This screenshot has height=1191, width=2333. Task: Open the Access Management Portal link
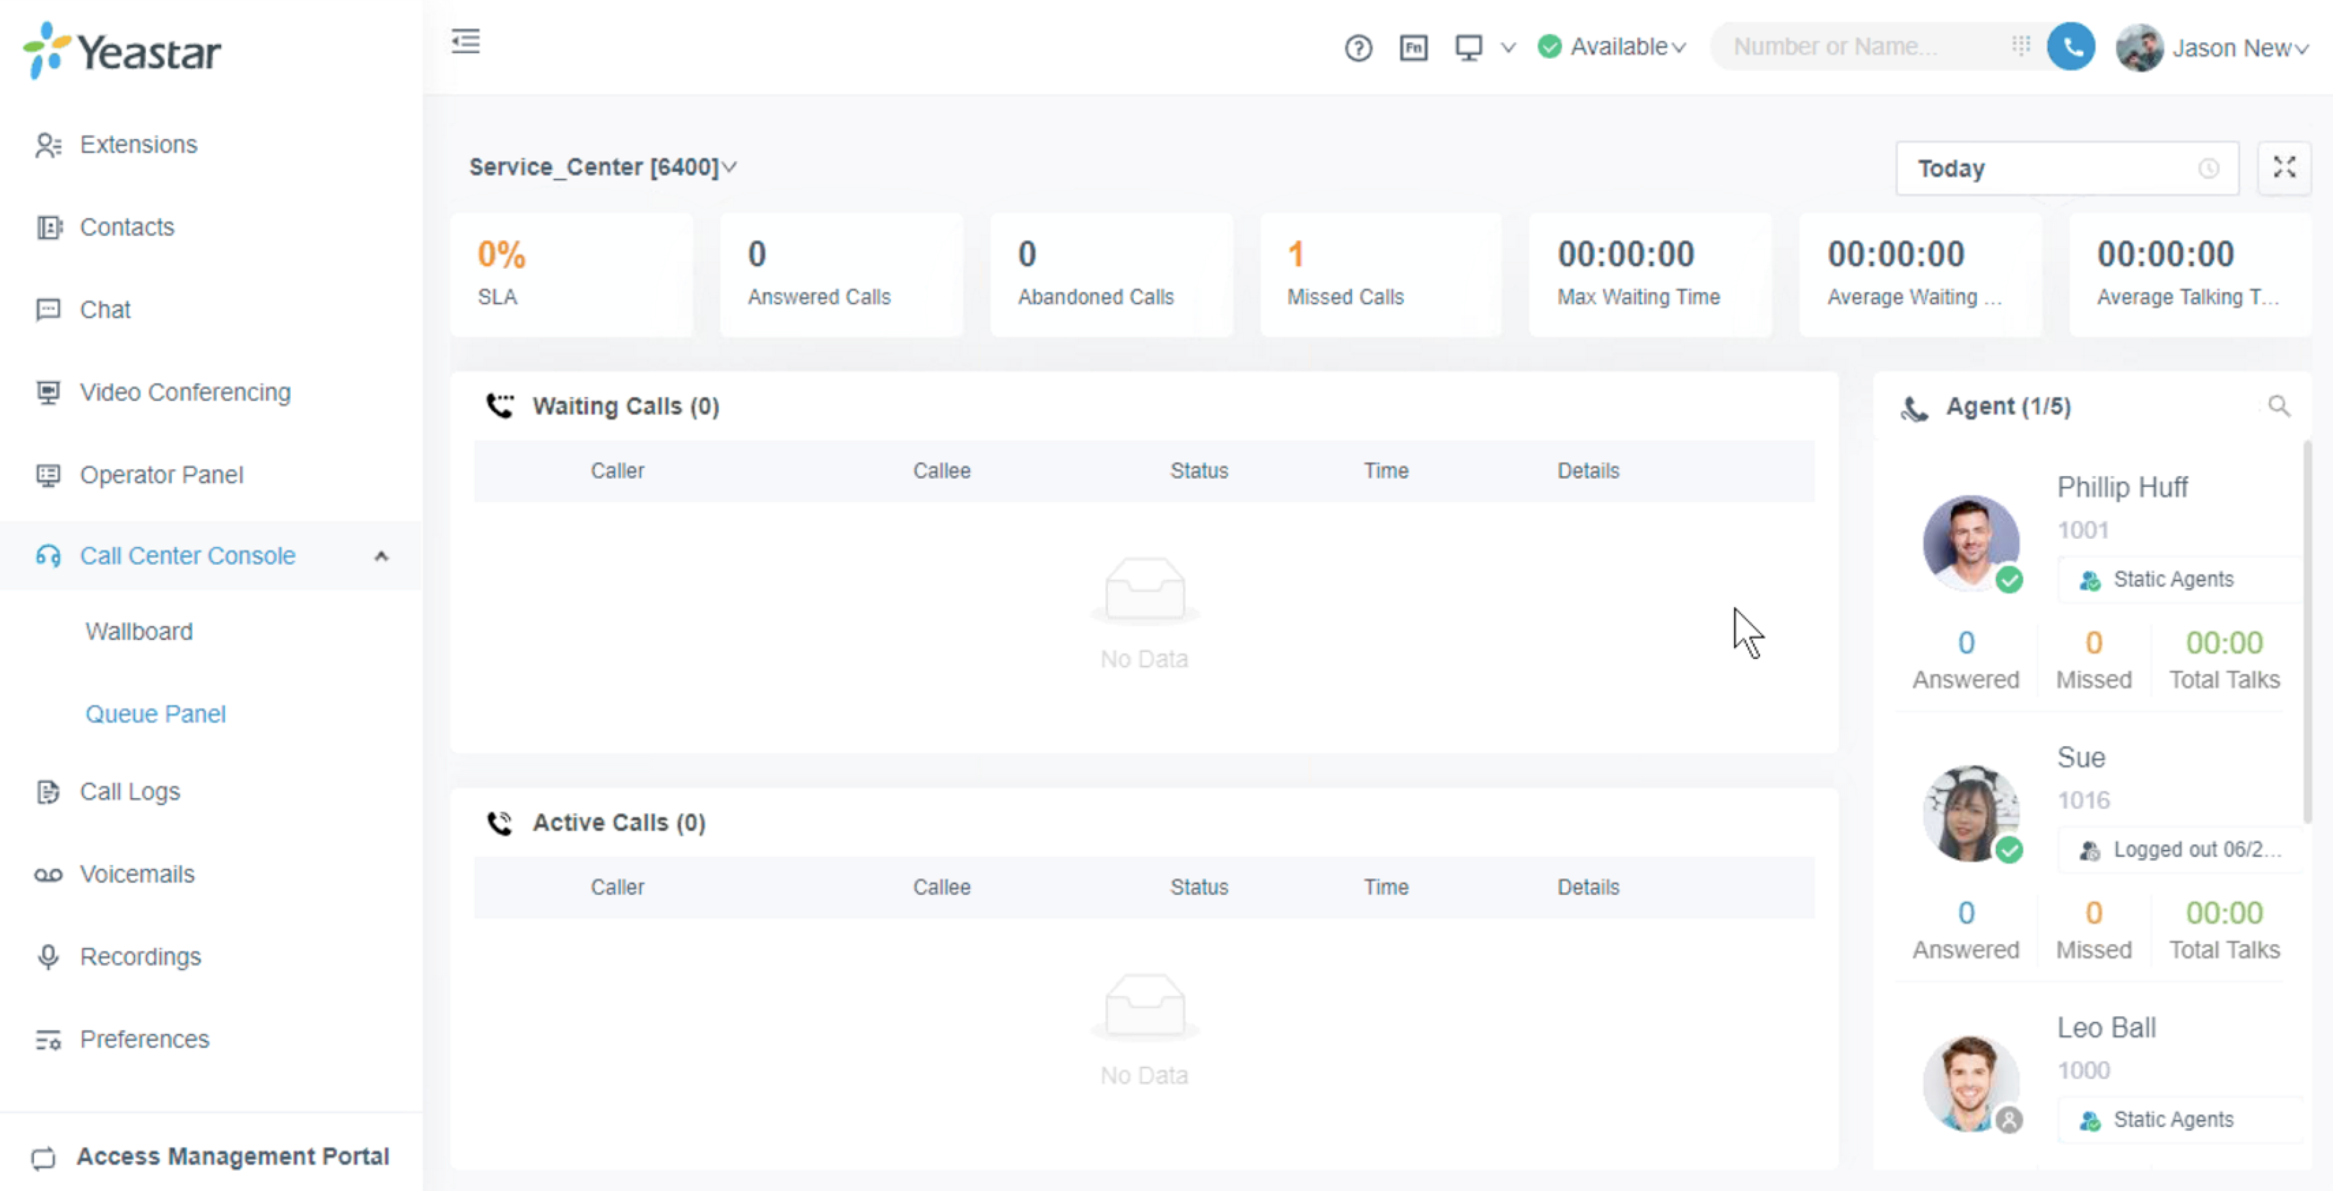pos(232,1157)
